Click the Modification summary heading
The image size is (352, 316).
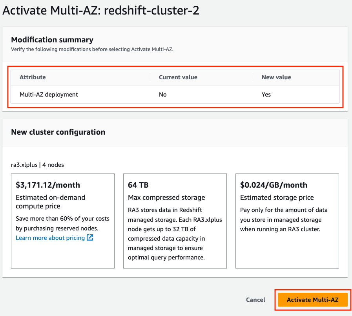(x=52, y=40)
